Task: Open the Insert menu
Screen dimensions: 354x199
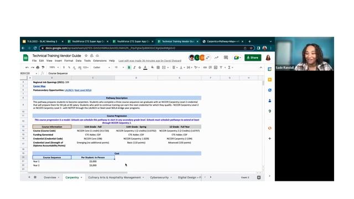Action: tap(58, 61)
